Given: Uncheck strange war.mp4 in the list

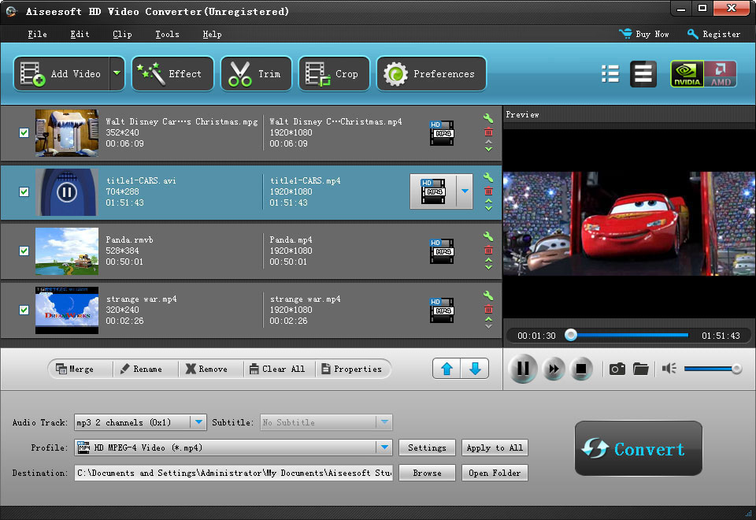Looking at the screenshot, I should 24,310.
